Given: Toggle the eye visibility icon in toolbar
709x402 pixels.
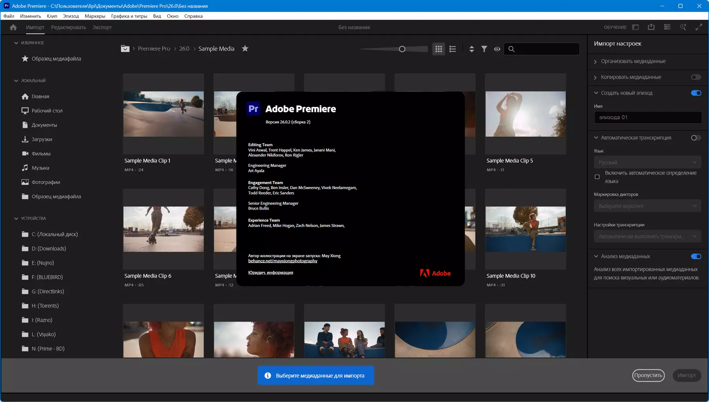Looking at the screenshot, I should [497, 49].
